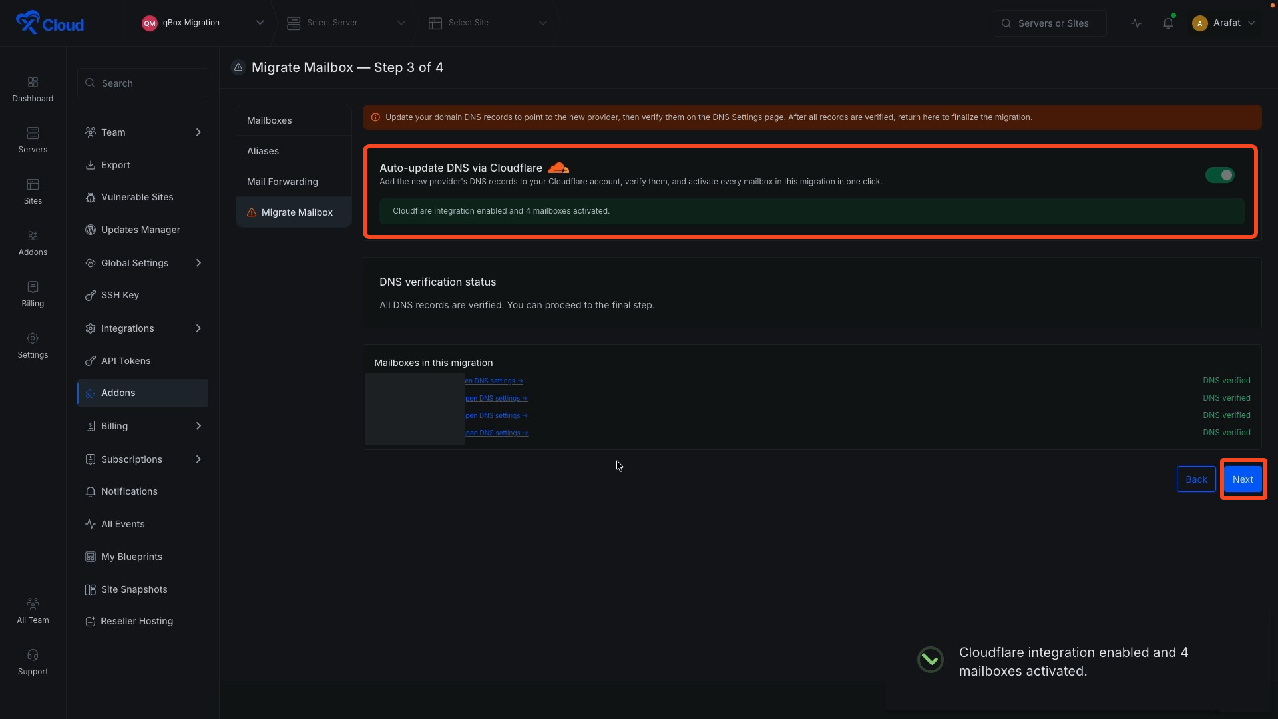The image size is (1278, 719).
Task: Open the notifications bell in header
Action: (1168, 23)
